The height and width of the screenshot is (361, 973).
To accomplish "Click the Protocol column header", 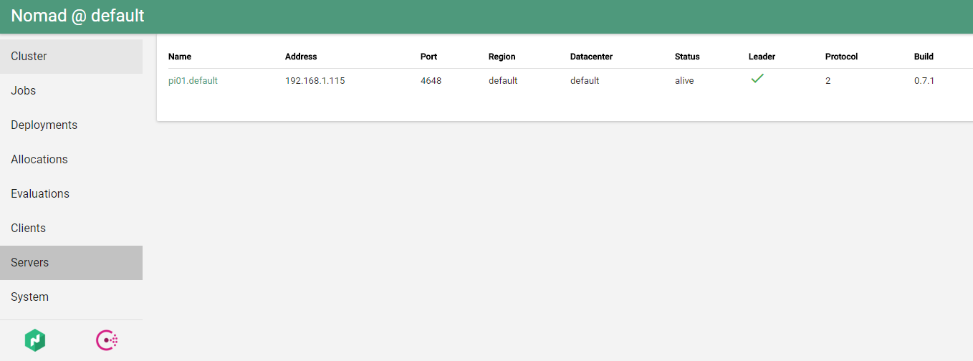I will [841, 57].
